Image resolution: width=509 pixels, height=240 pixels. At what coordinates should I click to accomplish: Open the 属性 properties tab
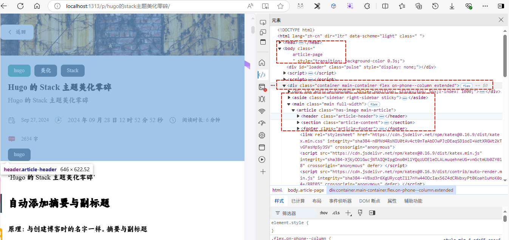coord(392,201)
